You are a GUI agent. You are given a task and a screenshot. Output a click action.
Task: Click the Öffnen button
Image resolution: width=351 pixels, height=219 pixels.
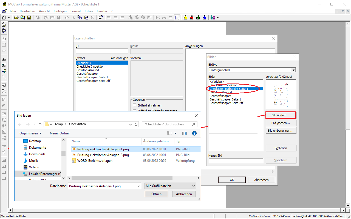pyautogui.click(x=156, y=194)
